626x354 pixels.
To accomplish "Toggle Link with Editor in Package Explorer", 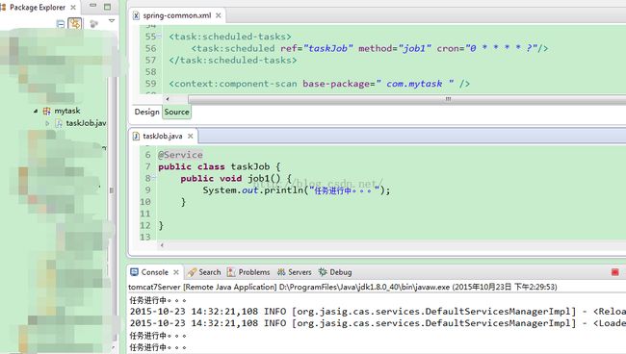I will click(75, 23).
